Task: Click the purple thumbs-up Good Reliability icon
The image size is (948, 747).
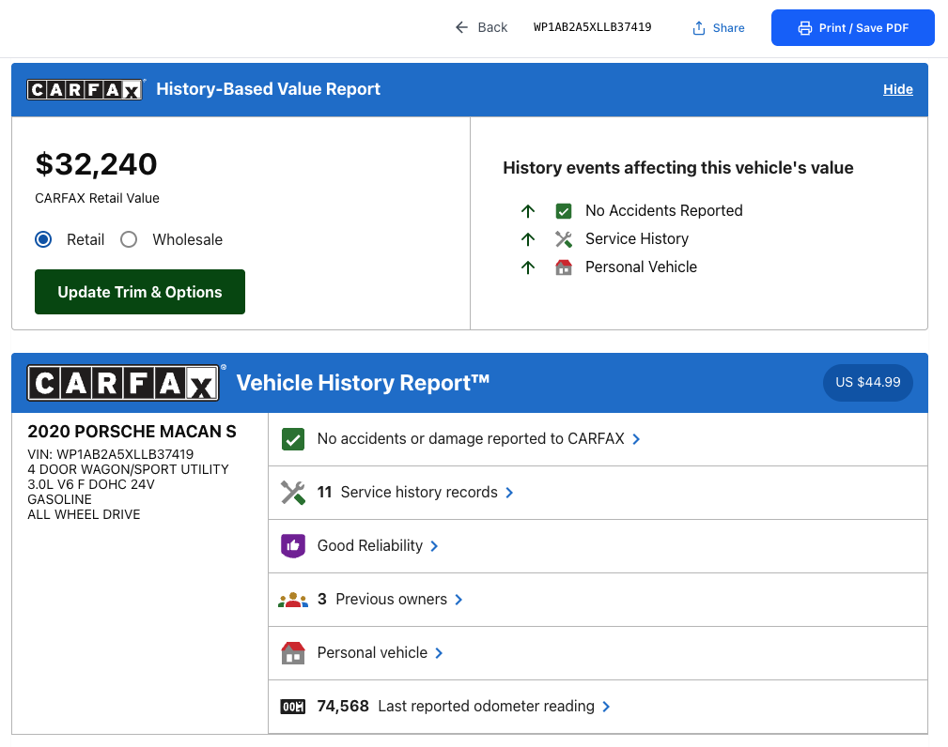Action: click(x=293, y=546)
